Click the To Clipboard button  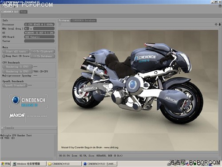pyautogui.click(x=43, y=52)
